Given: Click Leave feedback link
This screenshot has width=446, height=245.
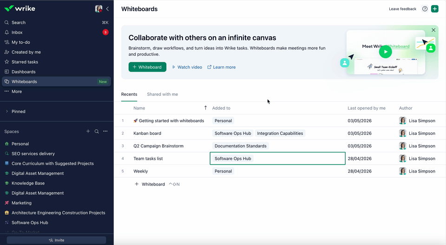Looking at the screenshot, I should point(402,9).
